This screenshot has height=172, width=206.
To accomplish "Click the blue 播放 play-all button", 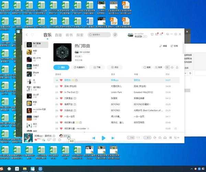I will (x=61, y=67).
